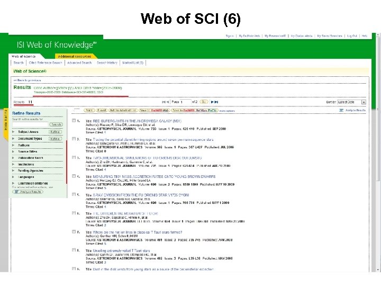Tick checkbox for result 3 Two-Dimensional Simulations

tap(74, 157)
